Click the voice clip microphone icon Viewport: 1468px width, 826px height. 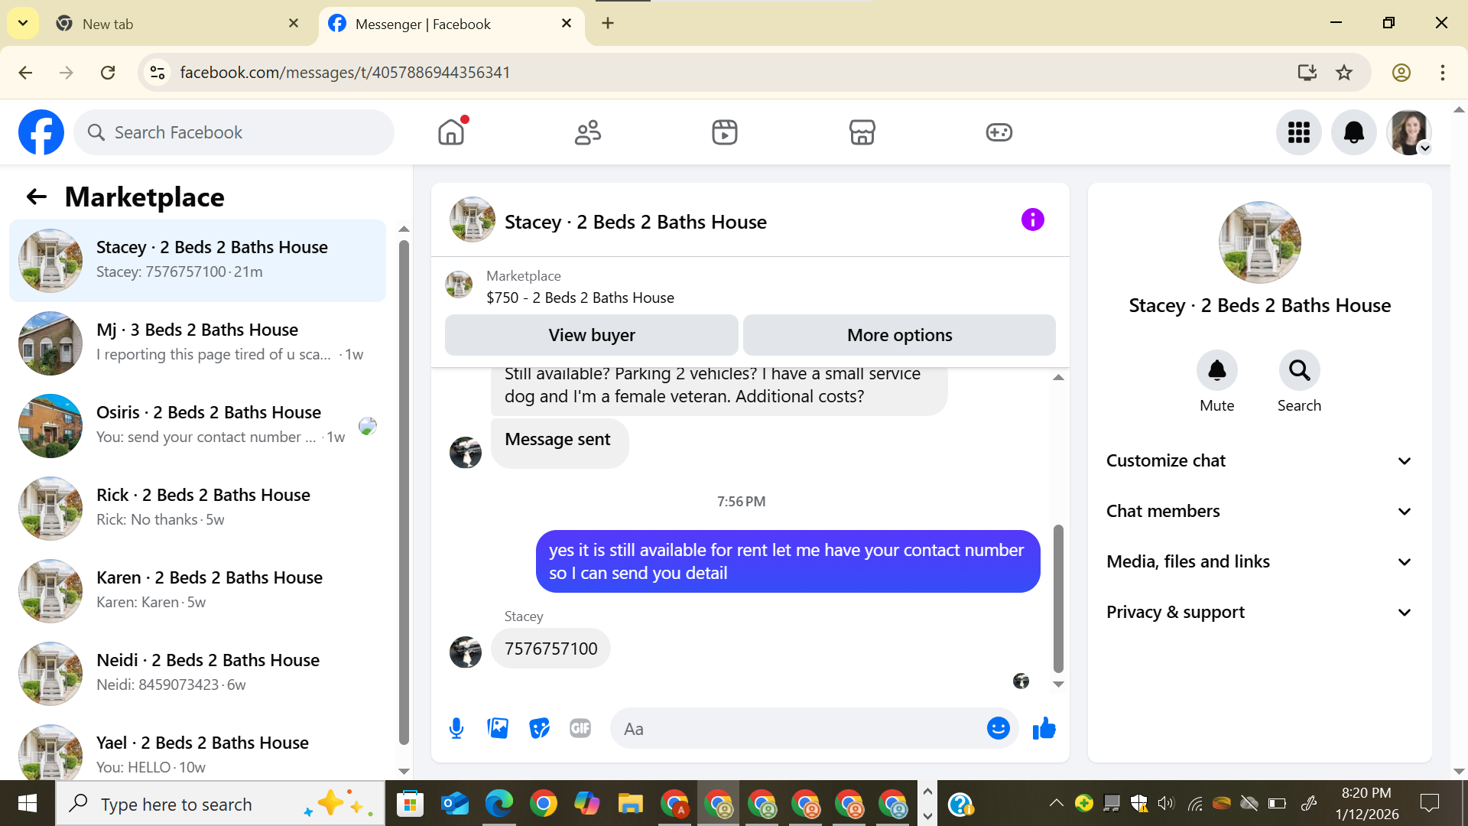(x=456, y=728)
